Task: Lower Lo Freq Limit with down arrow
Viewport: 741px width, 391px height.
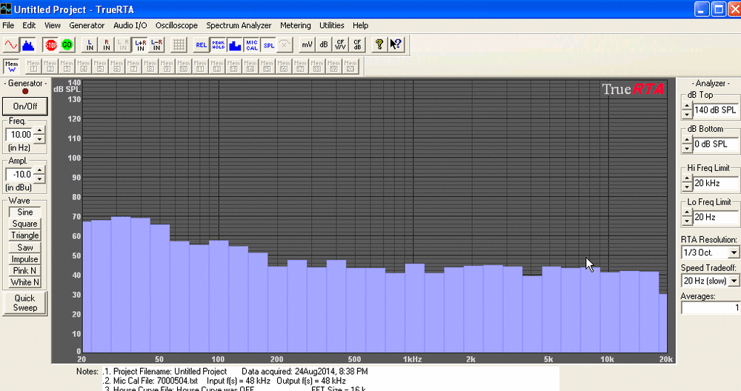Action: coord(687,221)
